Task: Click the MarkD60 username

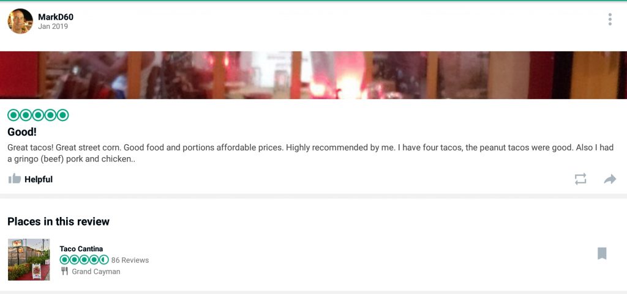Action: click(56, 17)
